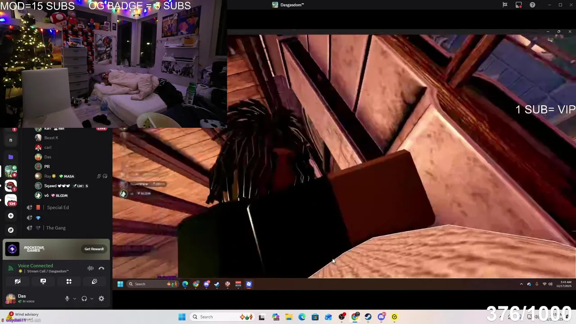Open the Discord quests flag icon

pos(505,5)
